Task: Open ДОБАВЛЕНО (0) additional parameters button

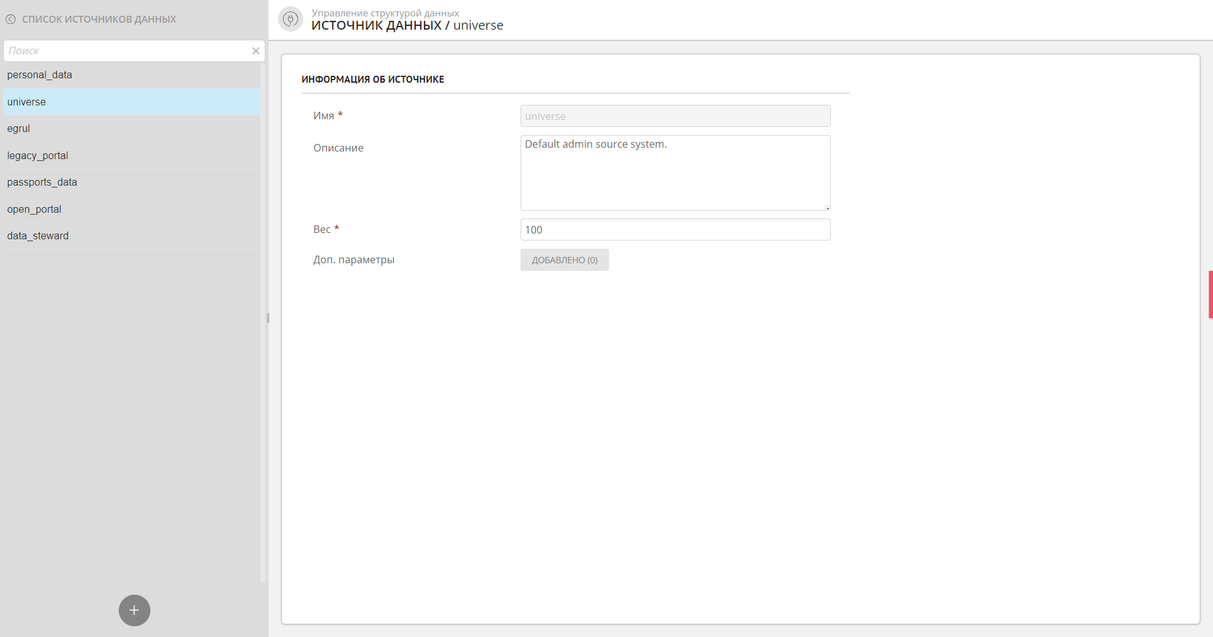Action: point(565,260)
